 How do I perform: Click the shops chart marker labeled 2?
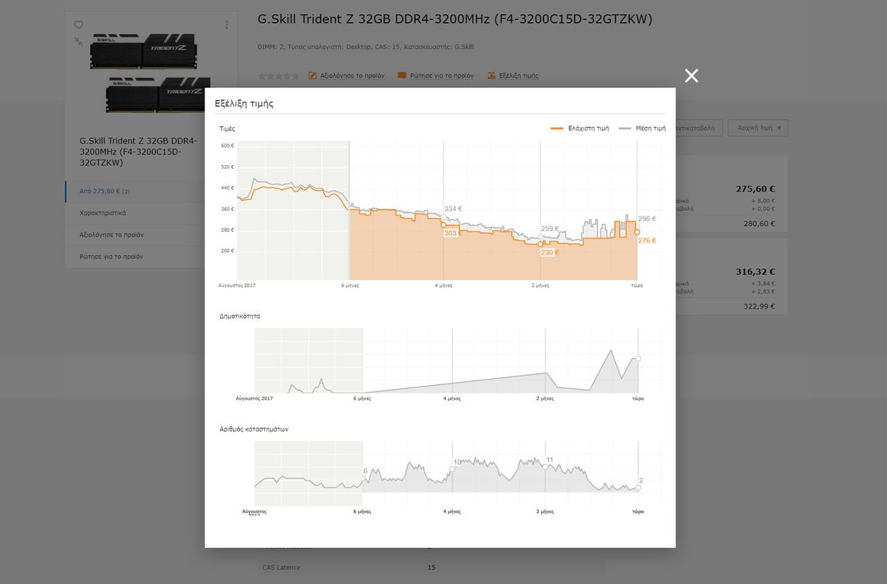638,488
